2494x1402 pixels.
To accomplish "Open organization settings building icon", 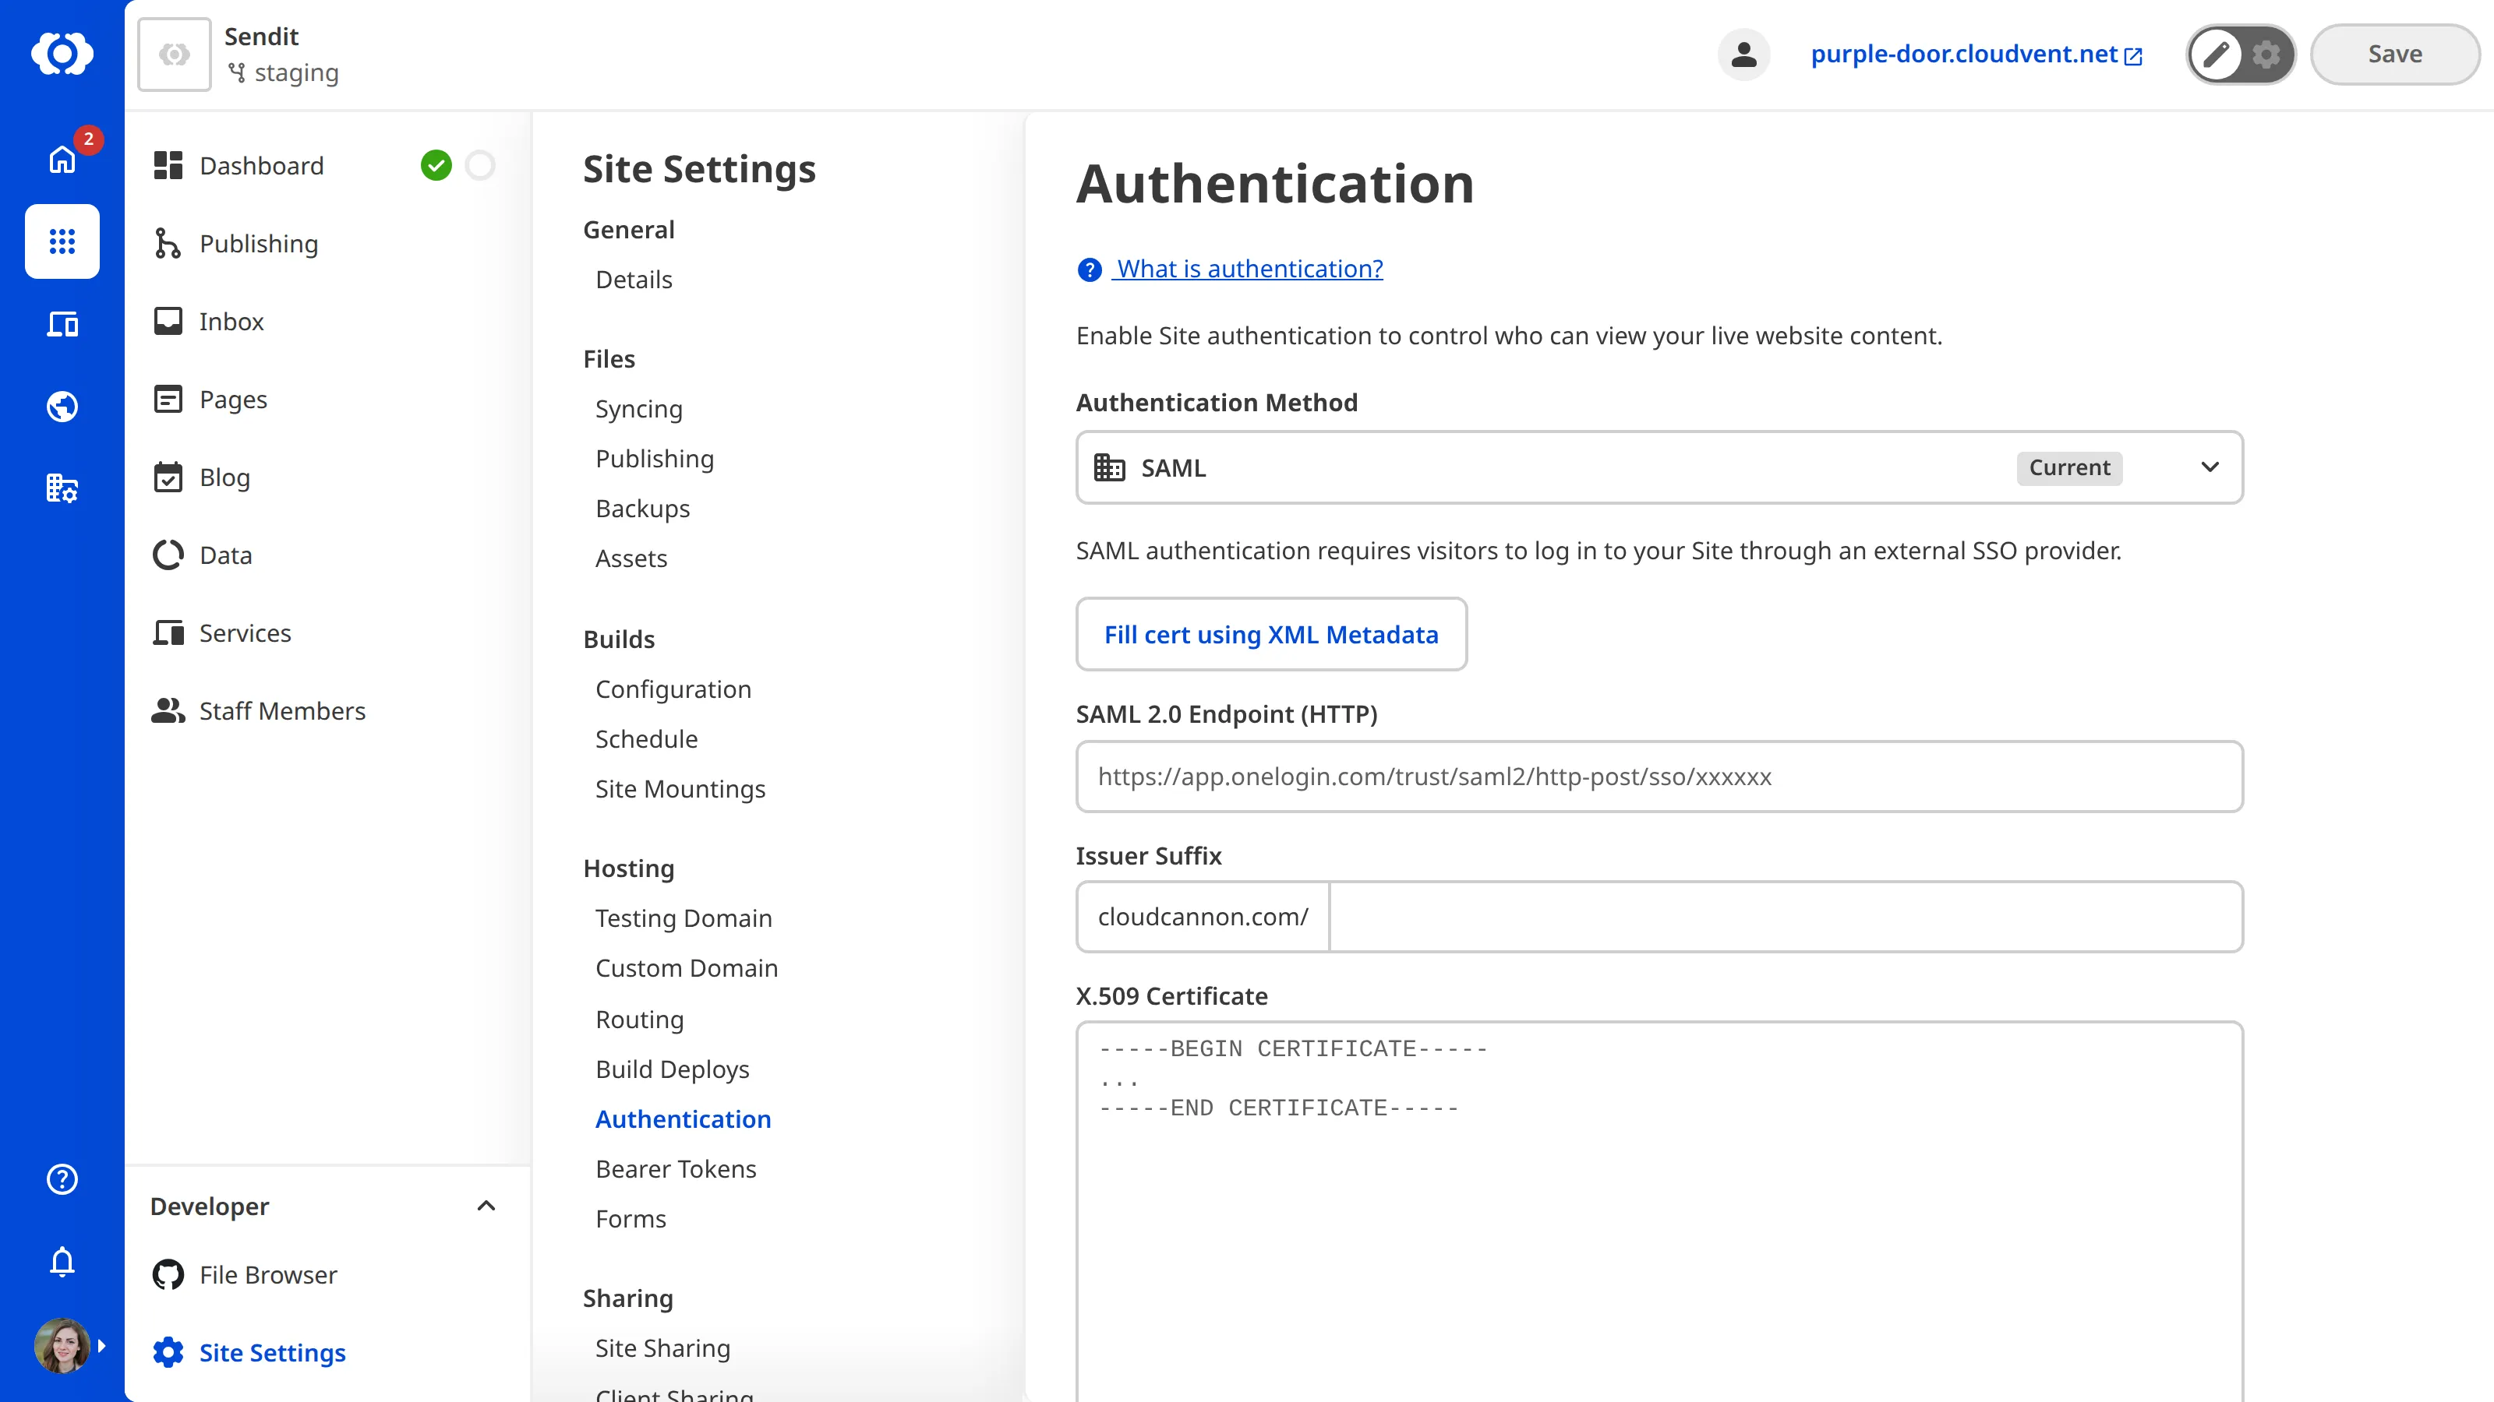I will coord(62,488).
